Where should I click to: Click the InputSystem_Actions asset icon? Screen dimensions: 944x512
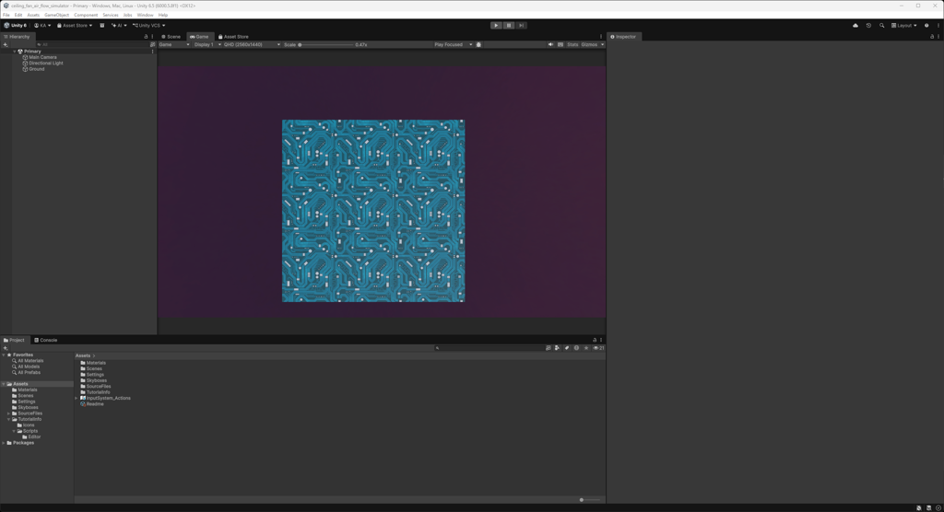(x=83, y=399)
